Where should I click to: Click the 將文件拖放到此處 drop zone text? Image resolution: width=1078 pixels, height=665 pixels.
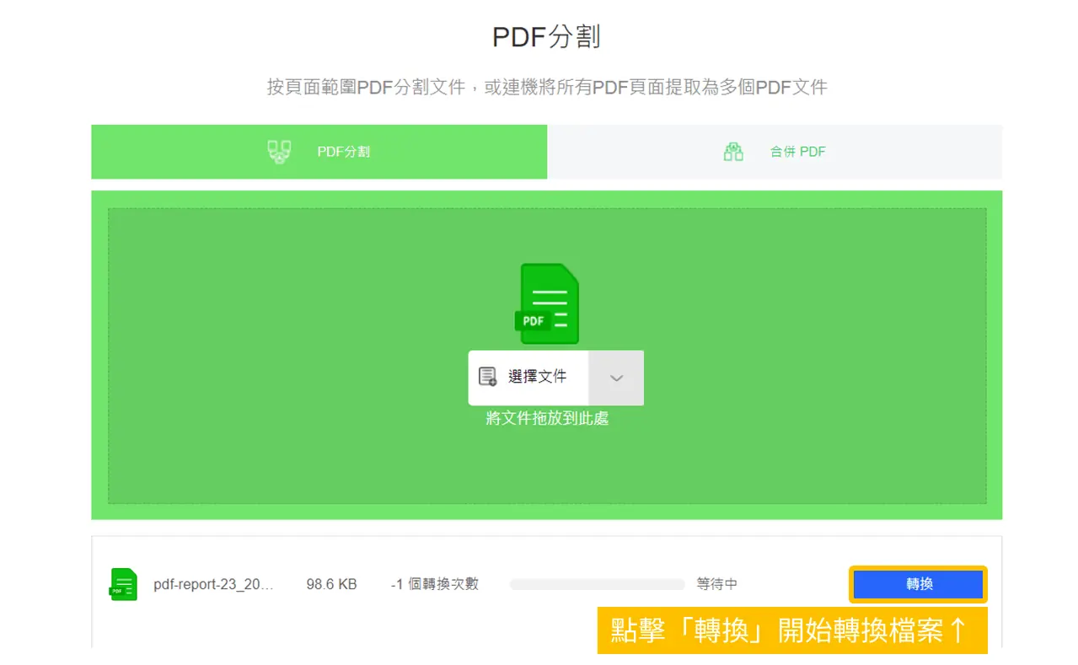point(547,418)
